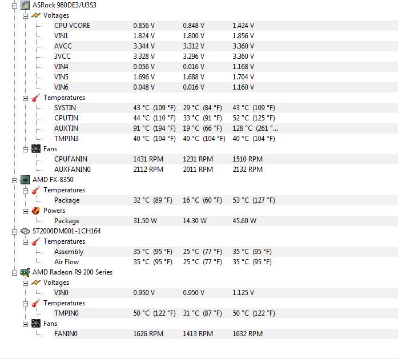Viewport: 398px width, 359px height.
Task: Click the 2011 RPM AUXFANIN0 min value
Action: [x=198, y=170]
